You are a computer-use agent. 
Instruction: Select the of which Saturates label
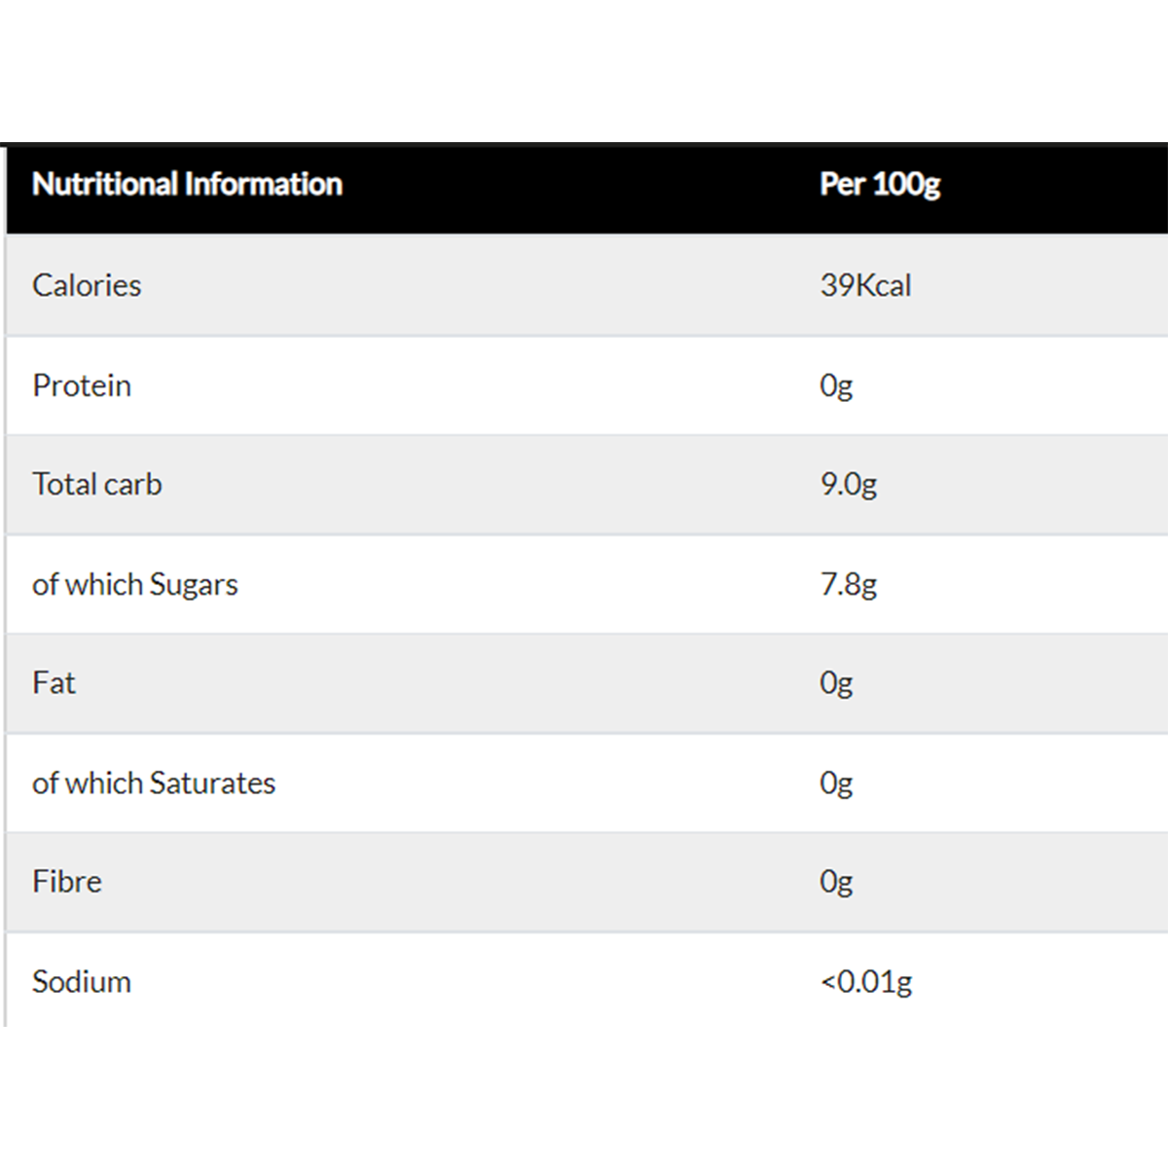point(154,783)
